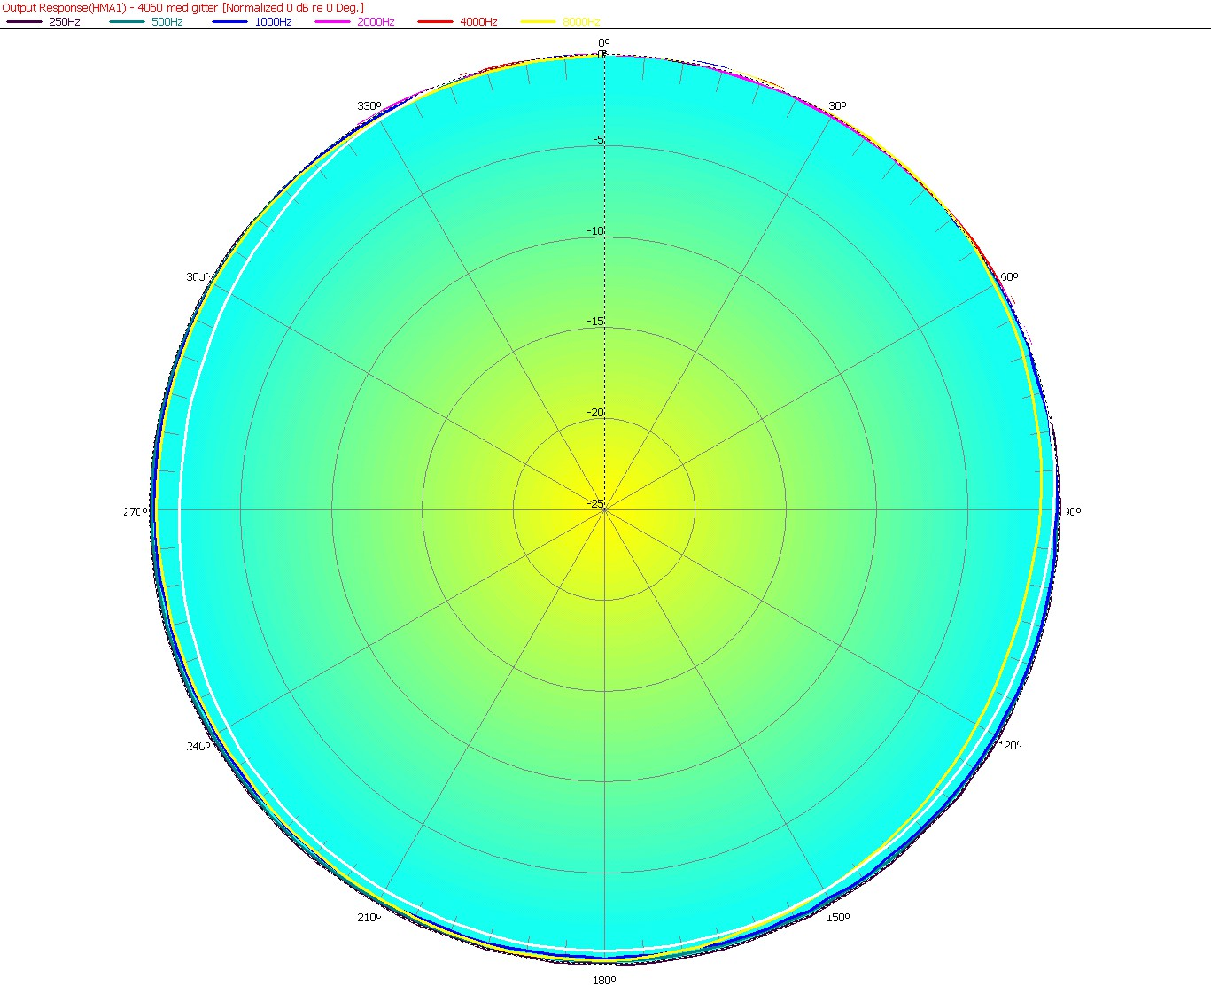Click the -25 dB center label

tap(595, 504)
